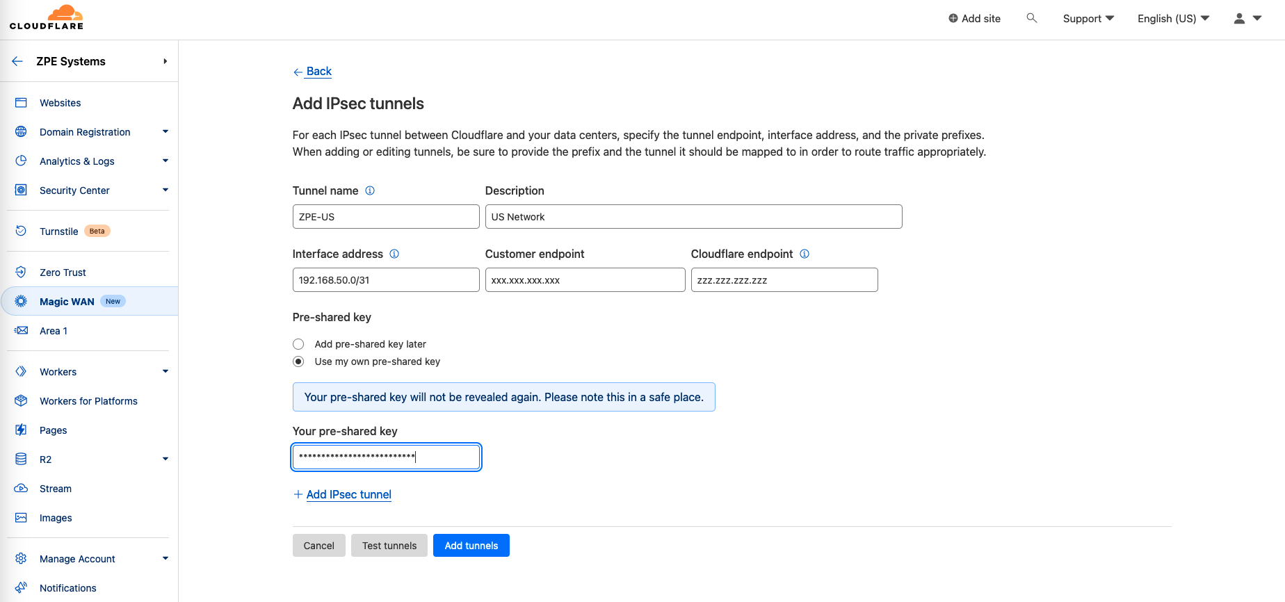Expand Security Center submenu arrow
1285x602 pixels.
[165, 190]
